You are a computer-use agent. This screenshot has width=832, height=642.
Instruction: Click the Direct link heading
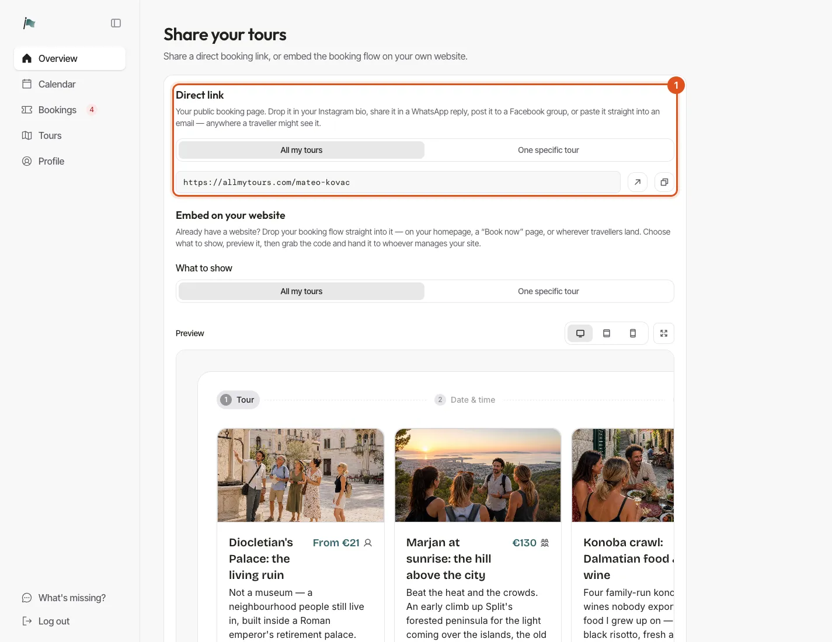tap(200, 95)
